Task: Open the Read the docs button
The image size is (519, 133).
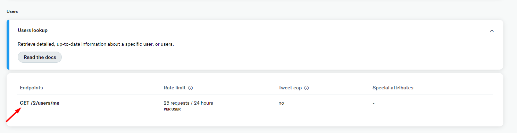Action: [x=40, y=57]
